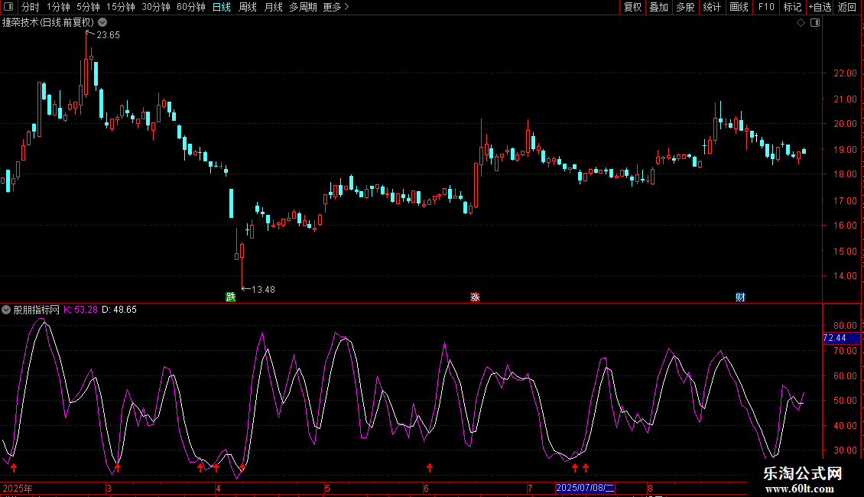This screenshot has height=497, width=864.
Task: Click month 8 on the time axis
Action: tap(650, 488)
